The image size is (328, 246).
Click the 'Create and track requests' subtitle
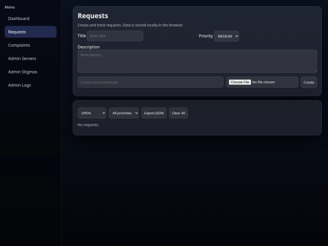[130, 25]
